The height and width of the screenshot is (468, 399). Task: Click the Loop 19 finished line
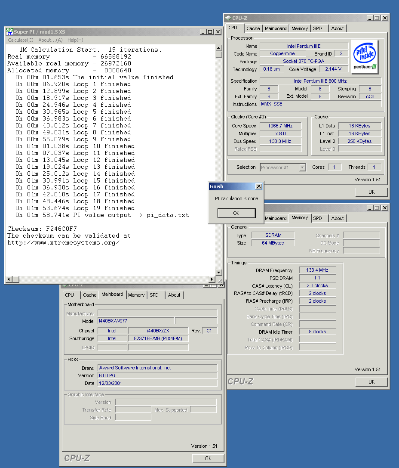pyautogui.click(x=75, y=208)
